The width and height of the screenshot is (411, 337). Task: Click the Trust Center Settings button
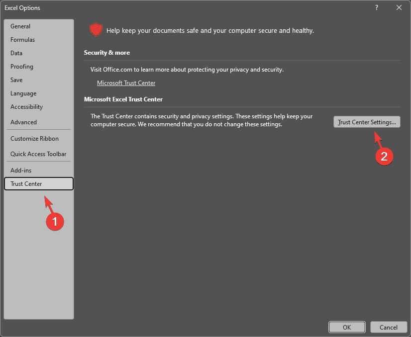[x=367, y=122]
